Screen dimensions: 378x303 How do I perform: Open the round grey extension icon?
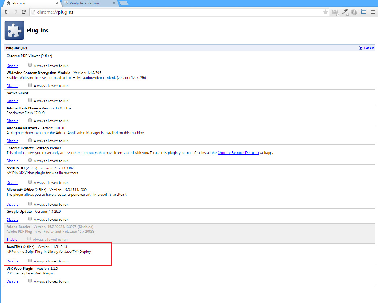click(x=354, y=12)
